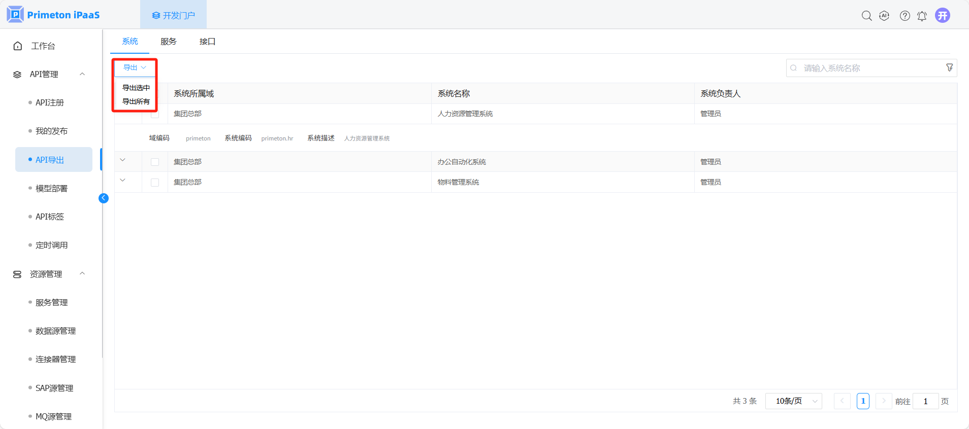The image size is (969, 429).
Task: Click the user avatar icon
Action: [943, 15]
